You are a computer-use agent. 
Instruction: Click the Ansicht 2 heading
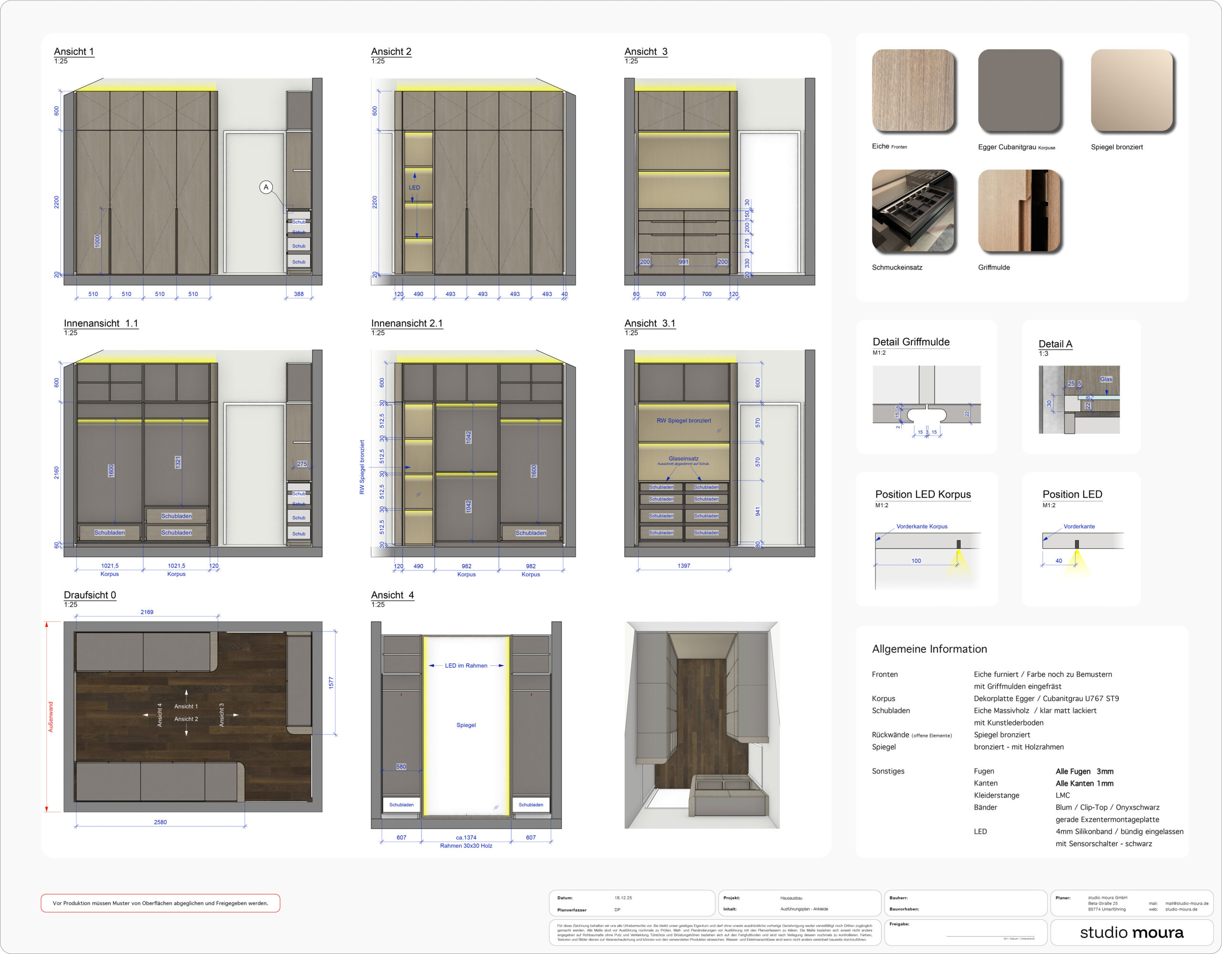pos(391,52)
